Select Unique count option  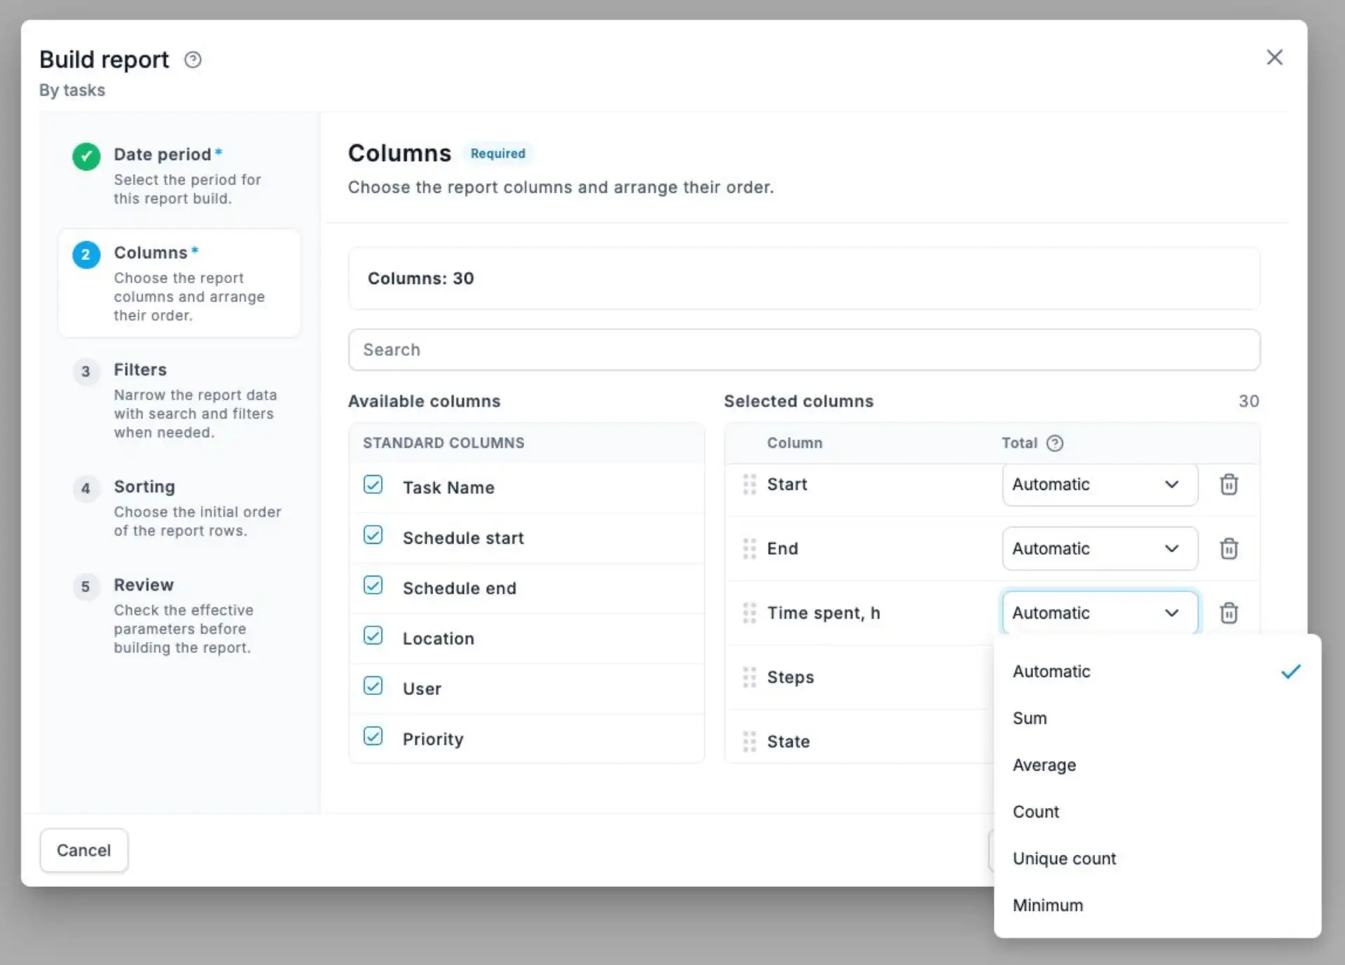[1157, 859]
